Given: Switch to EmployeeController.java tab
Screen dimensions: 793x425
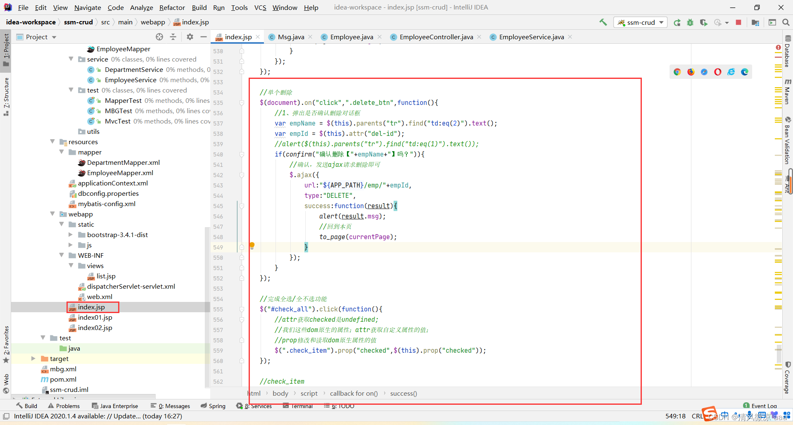Looking at the screenshot, I should 436,37.
